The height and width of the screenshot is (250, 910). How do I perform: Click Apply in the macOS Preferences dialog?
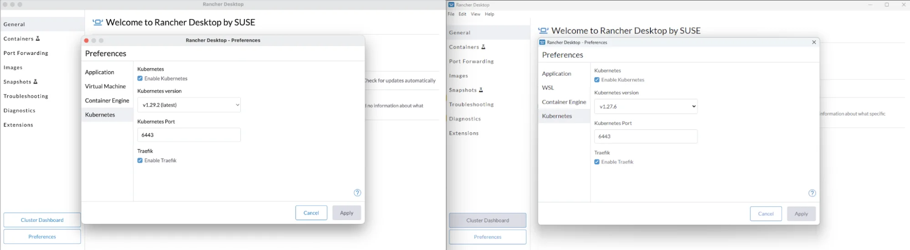pos(347,213)
